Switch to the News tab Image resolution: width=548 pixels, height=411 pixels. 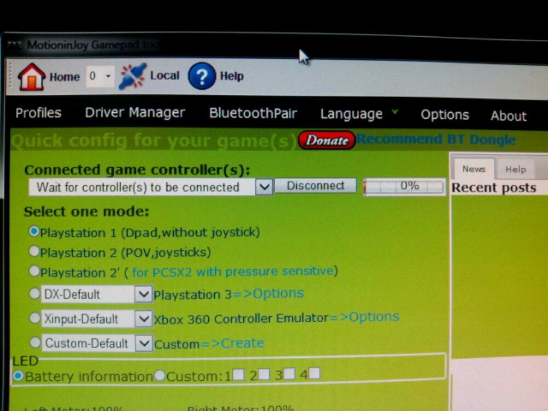474,169
